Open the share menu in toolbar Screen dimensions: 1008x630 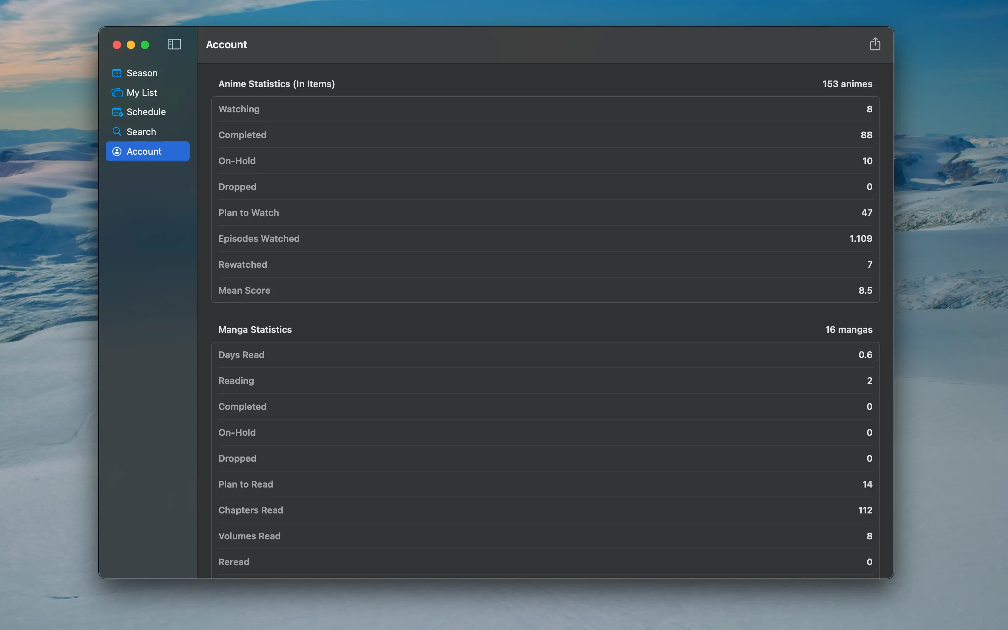[875, 44]
